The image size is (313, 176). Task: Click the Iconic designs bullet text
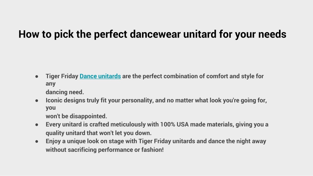[x=156, y=100]
